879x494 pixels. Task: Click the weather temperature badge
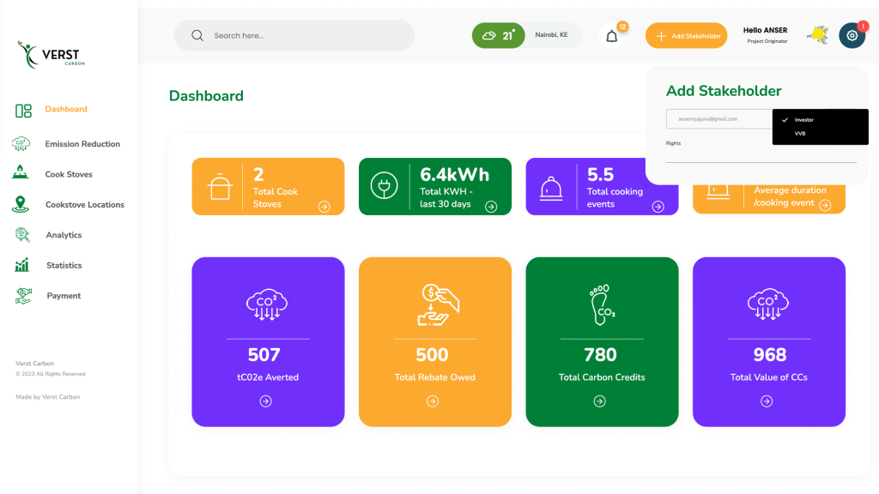pyautogui.click(x=498, y=35)
